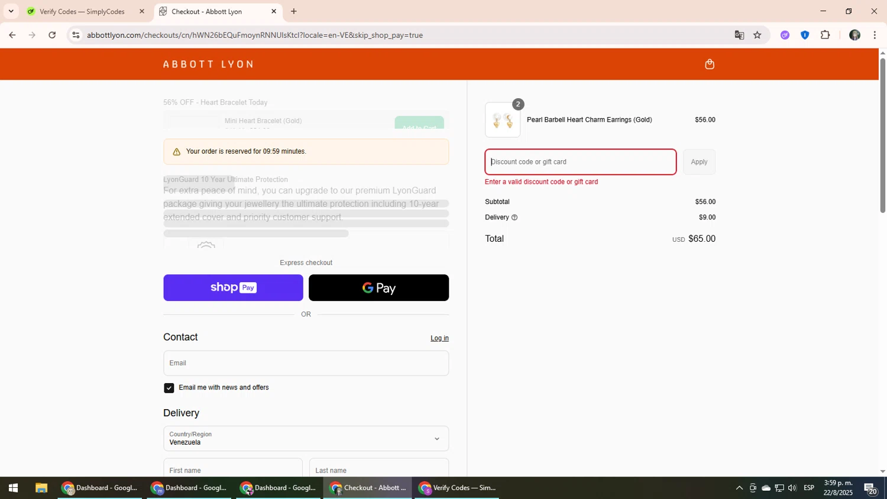Click into the Email field
This screenshot has width=887, height=499.
[x=306, y=363]
